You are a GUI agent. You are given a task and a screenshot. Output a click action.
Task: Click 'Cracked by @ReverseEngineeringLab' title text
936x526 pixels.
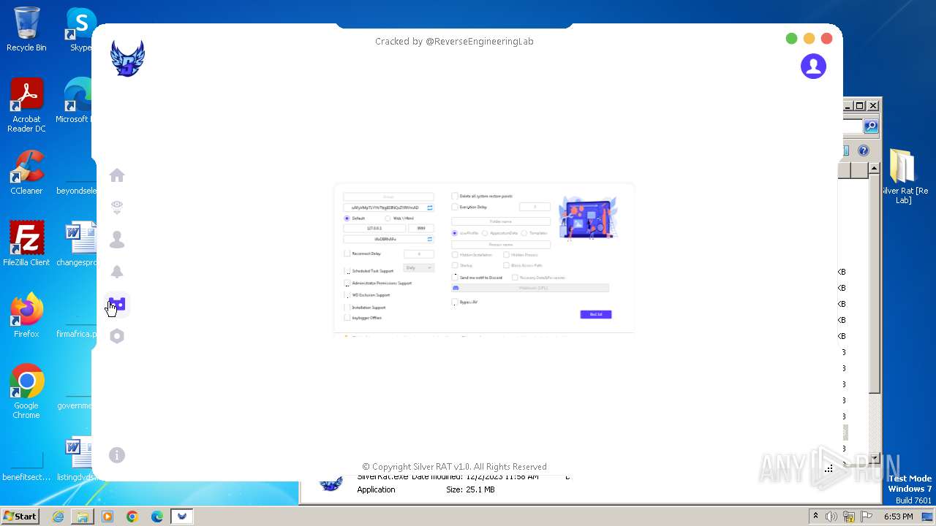pyautogui.click(x=454, y=42)
